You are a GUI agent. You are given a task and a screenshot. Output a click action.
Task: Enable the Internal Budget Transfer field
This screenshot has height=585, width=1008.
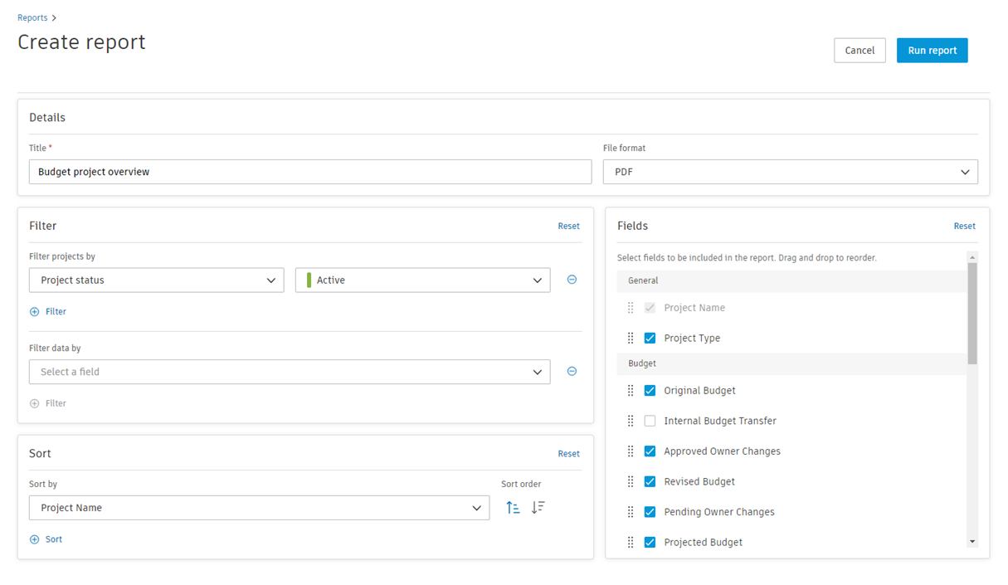click(x=650, y=421)
